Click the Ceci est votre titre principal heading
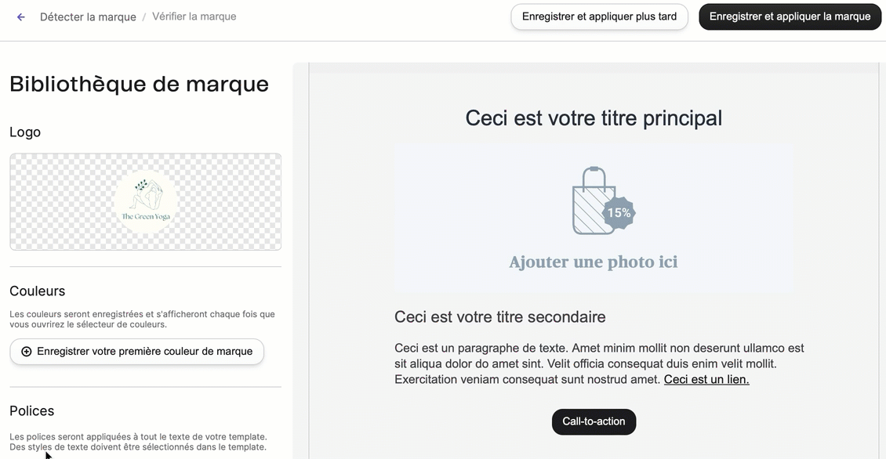Viewport: 886px width, 459px height. point(594,118)
